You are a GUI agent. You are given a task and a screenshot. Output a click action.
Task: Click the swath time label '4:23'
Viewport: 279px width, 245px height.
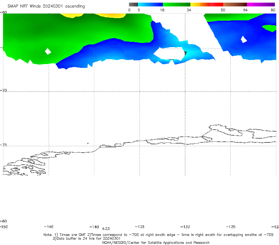(106, 229)
